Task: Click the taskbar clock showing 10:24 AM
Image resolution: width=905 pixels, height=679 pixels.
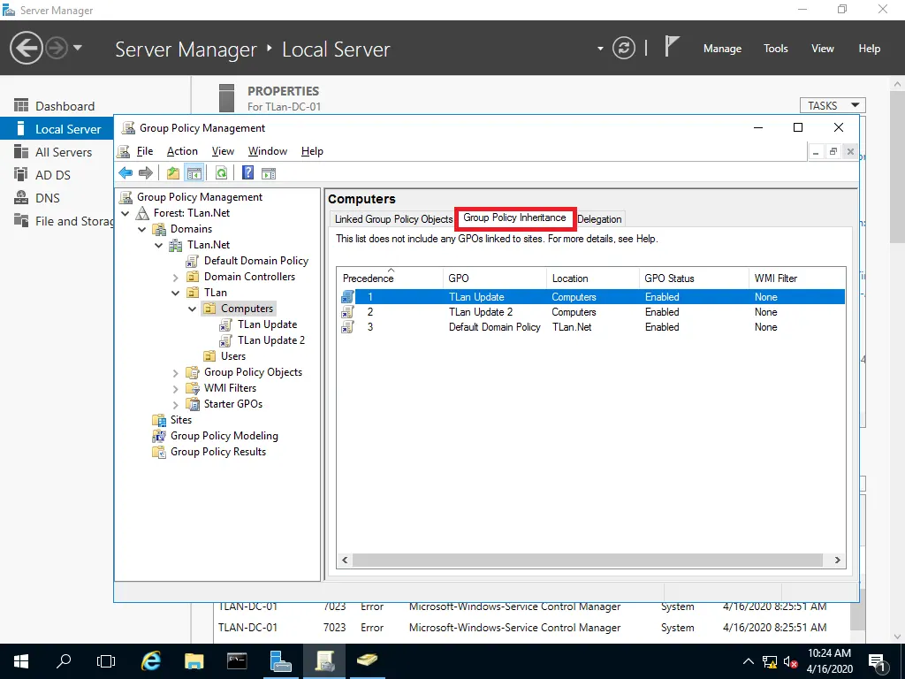Action: (829, 661)
